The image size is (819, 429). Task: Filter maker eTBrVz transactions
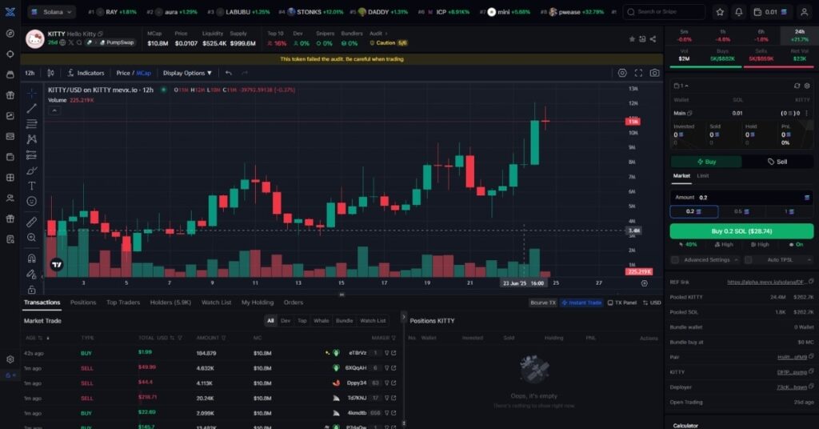[x=386, y=353]
